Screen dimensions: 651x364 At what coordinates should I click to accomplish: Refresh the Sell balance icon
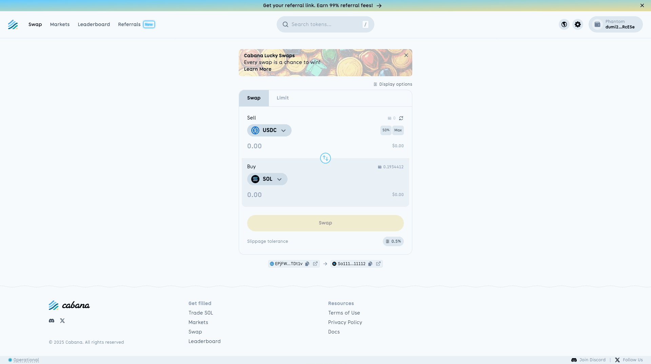401,118
